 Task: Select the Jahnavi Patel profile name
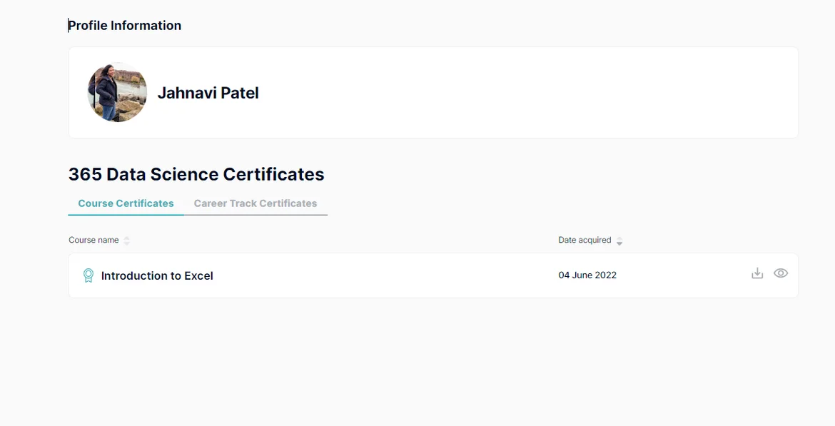click(x=208, y=93)
